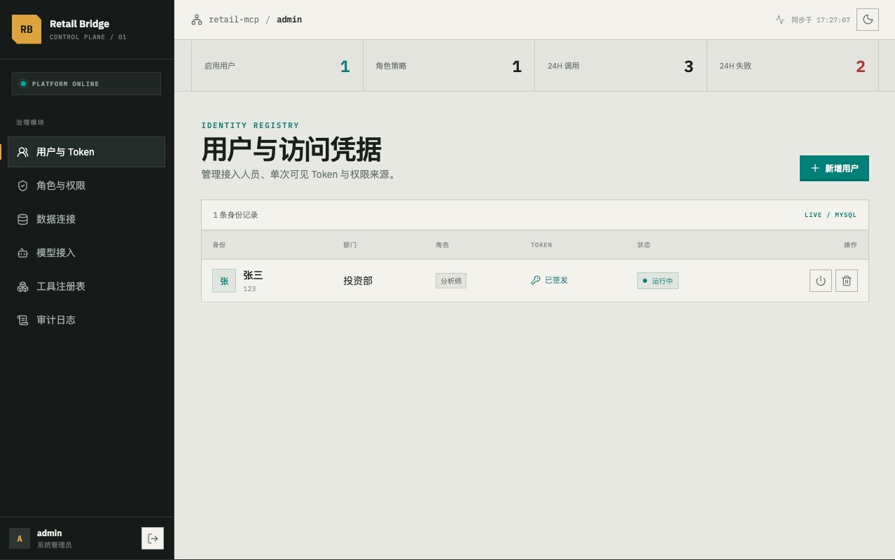Viewport: 895px width, 560px height.
Task: Click the 24H 调用 stat card
Action: click(x=620, y=66)
